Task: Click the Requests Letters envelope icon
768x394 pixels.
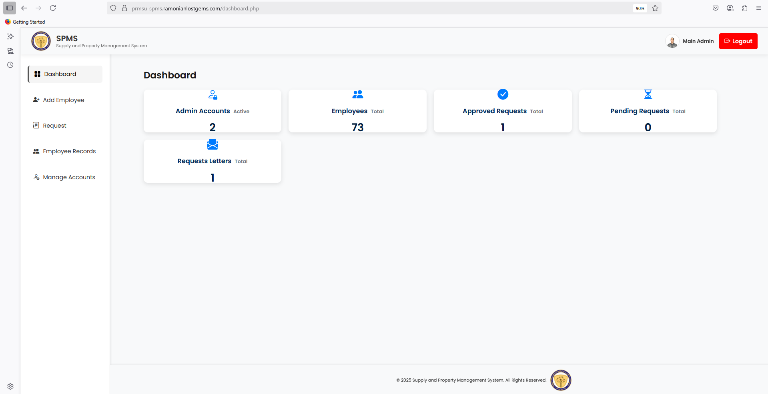Action: click(x=213, y=144)
